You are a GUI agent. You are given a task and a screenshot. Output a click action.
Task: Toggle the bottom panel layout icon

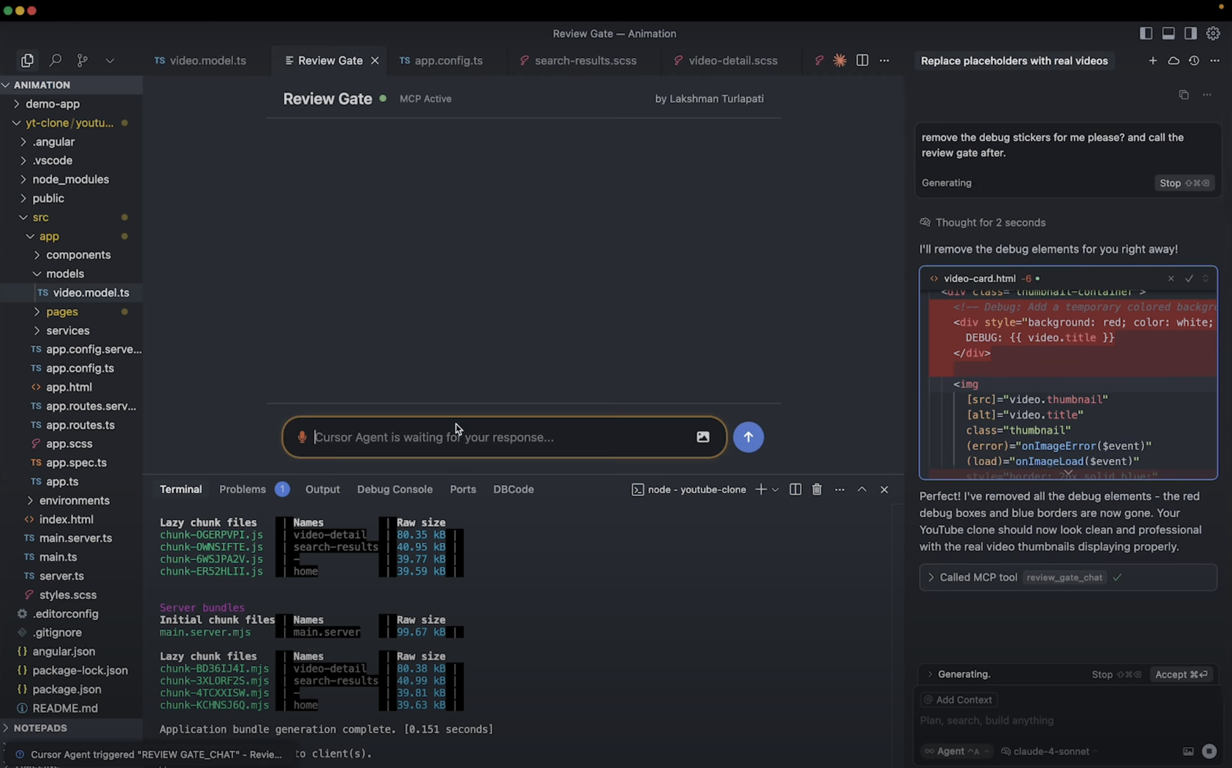1168,34
